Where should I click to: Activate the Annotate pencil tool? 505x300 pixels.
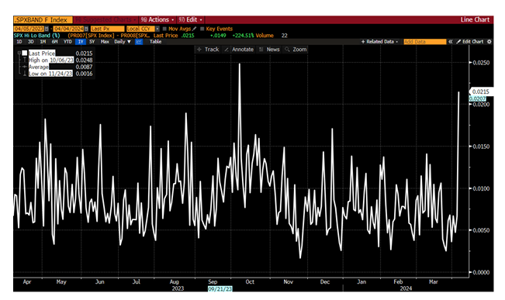(x=239, y=50)
